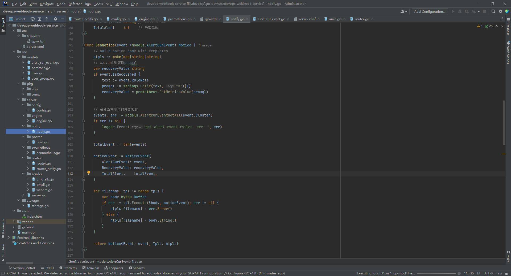Click the editor vertical scrollbar thumb
The image size is (511, 276).
click(504, 122)
